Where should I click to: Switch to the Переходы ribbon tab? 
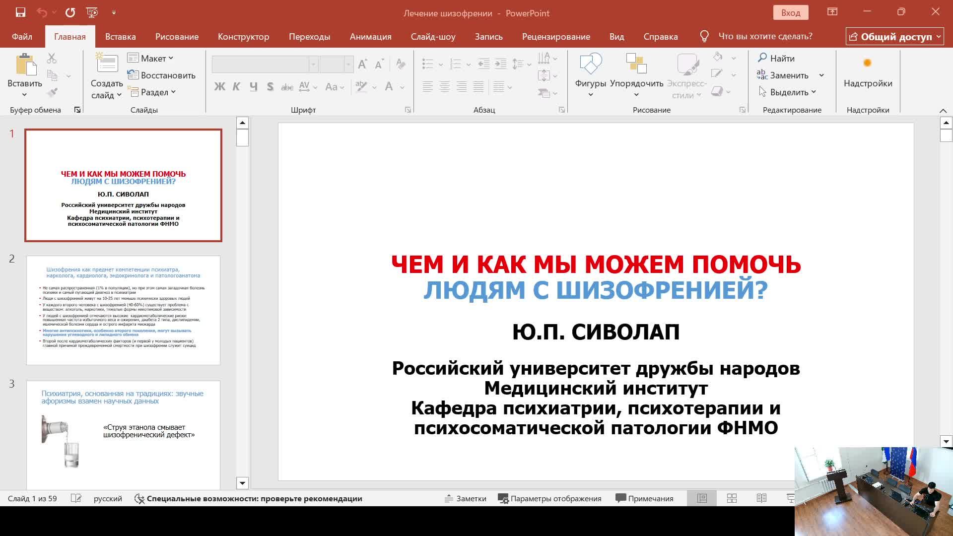[310, 36]
